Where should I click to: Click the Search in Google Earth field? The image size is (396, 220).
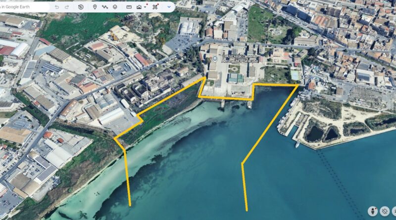click(24, 7)
